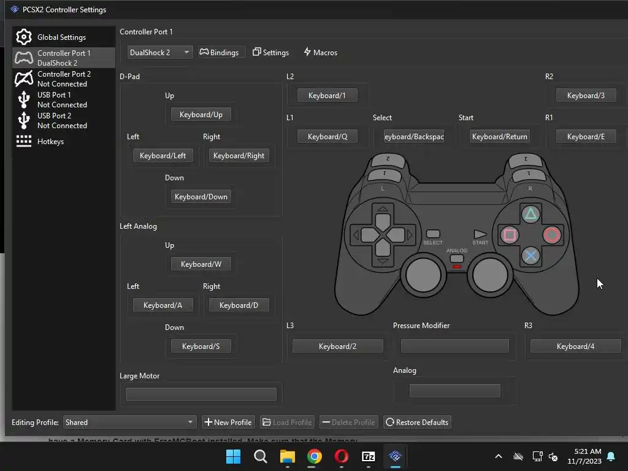The image size is (628, 471).
Task: Show hidden tray icons chevron
Action: (499, 456)
